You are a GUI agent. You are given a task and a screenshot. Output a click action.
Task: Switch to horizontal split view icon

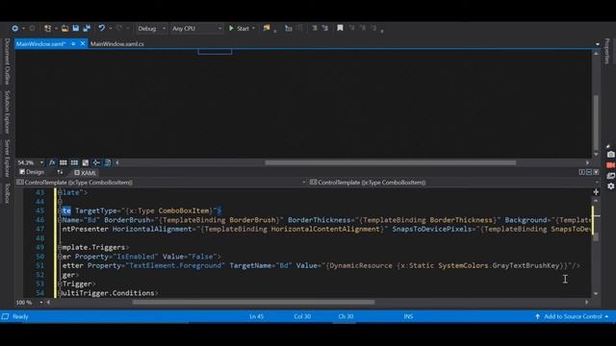tap(589, 172)
